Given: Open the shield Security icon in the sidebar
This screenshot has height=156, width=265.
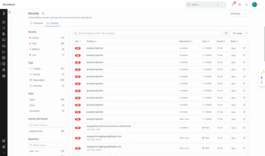Looking at the screenshot, I should pos(4,64).
